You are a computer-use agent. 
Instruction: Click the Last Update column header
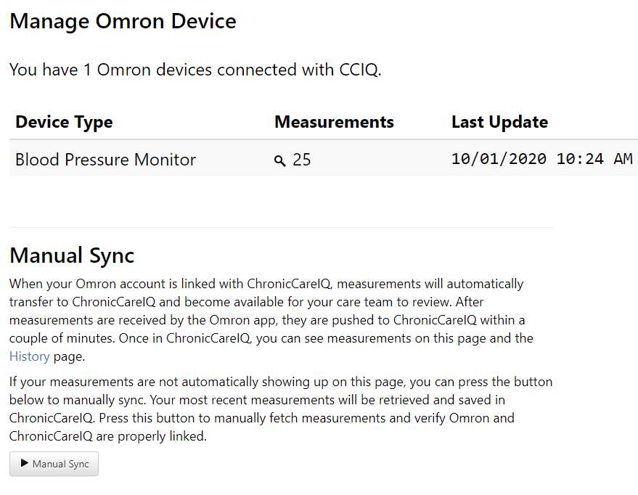(x=499, y=122)
